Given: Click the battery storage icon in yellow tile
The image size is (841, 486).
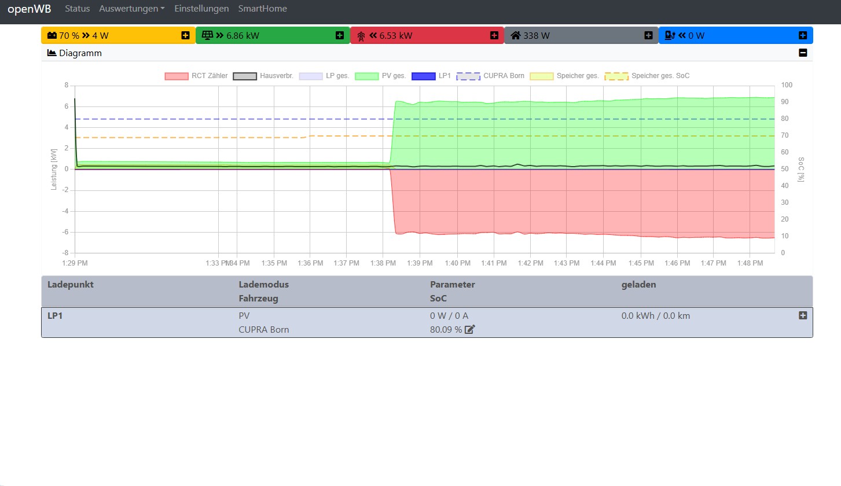Looking at the screenshot, I should tap(52, 35).
